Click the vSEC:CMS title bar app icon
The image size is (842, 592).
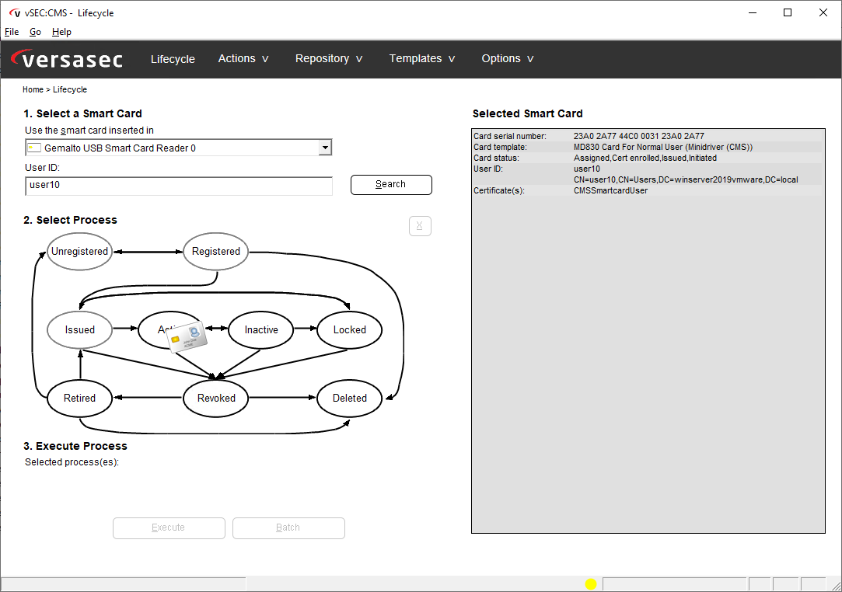[15, 13]
